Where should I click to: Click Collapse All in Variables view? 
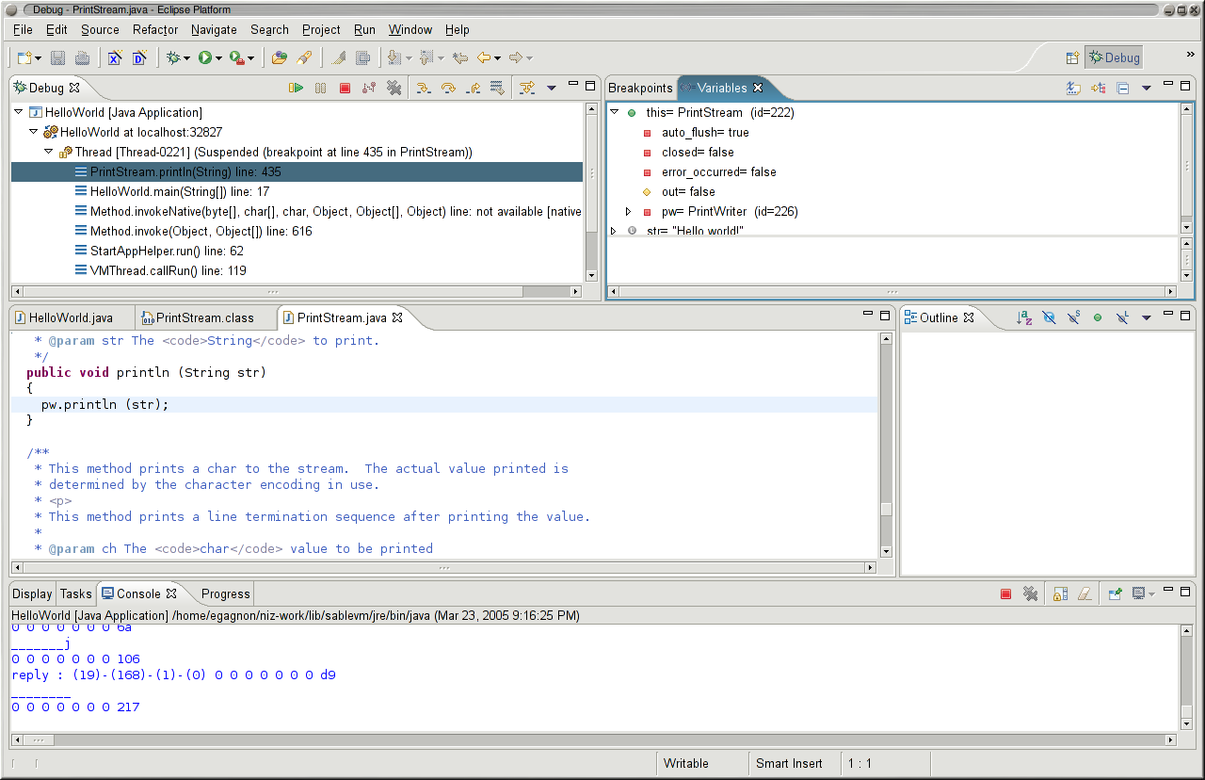pyautogui.click(x=1122, y=88)
